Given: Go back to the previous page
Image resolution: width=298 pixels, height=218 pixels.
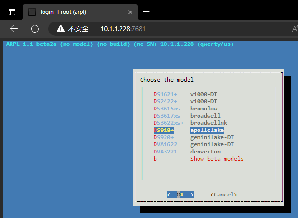Looking at the screenshot, I should click(x=14, y=29).
